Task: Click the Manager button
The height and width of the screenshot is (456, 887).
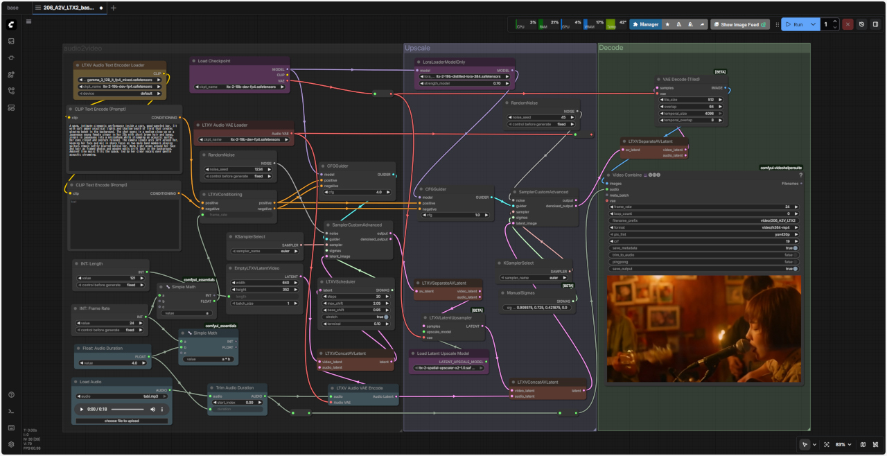Action: pyautogui.click(x=644, y=24)
